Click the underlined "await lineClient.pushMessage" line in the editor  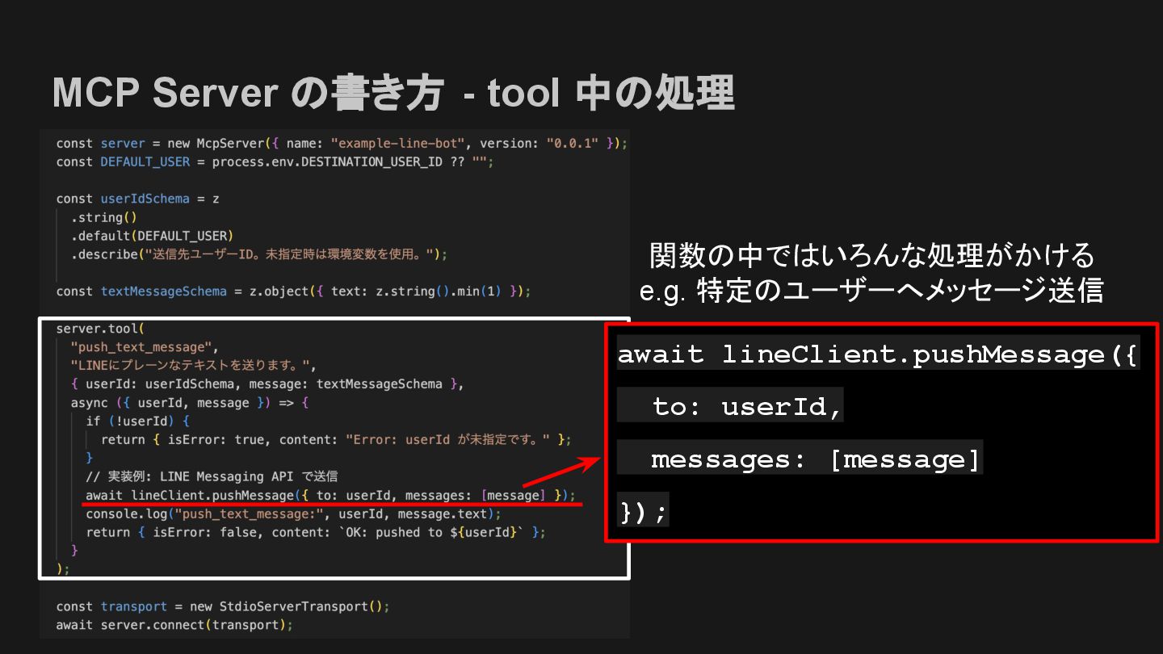coord(330,495)
